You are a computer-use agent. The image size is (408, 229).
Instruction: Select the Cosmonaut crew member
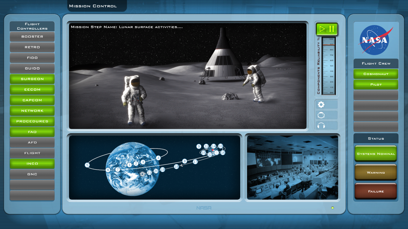click(x=376, y=74)
